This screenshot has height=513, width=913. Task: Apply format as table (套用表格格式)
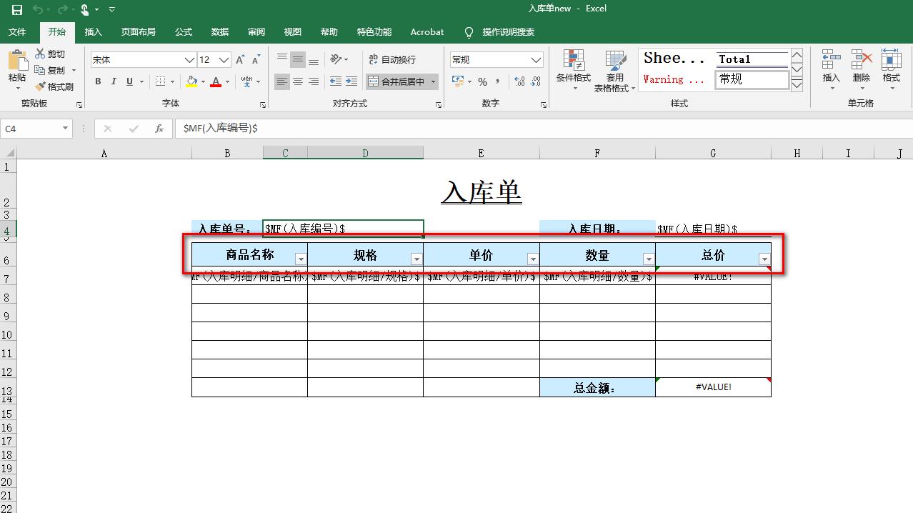tap(614, 69)
